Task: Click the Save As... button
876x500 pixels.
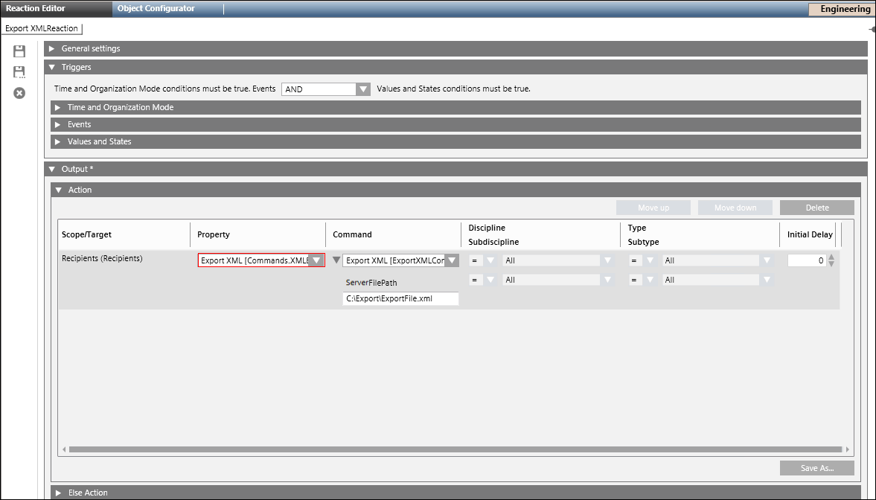Action: [816, 468]
